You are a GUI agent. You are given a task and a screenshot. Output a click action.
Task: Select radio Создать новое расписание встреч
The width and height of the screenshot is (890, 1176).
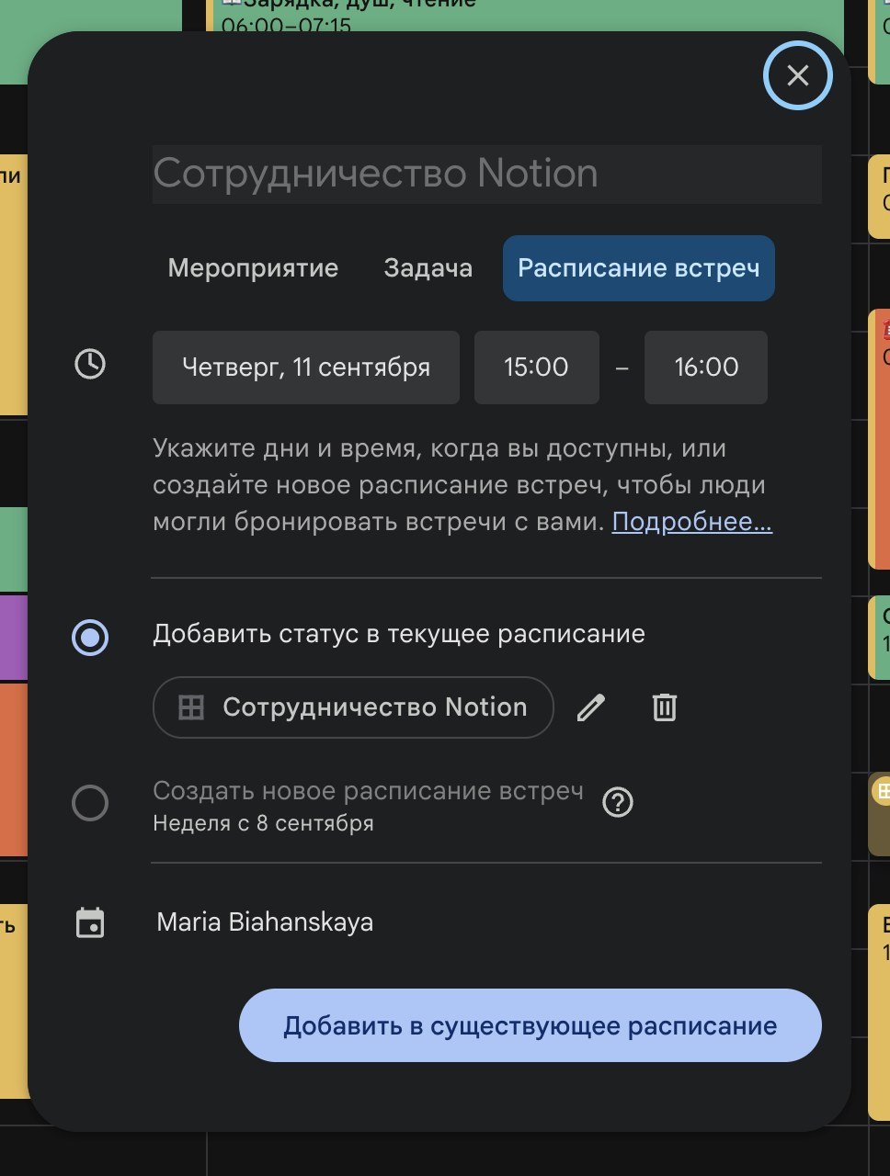click(x=90, y=803)
